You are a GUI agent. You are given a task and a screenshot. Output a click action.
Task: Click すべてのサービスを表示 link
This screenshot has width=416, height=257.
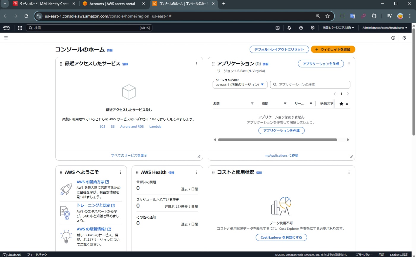tap(129, 155)
